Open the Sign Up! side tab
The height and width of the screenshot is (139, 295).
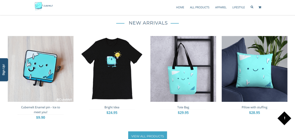[4, 70]
